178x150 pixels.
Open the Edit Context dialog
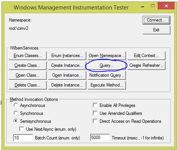tap(146, 56)
